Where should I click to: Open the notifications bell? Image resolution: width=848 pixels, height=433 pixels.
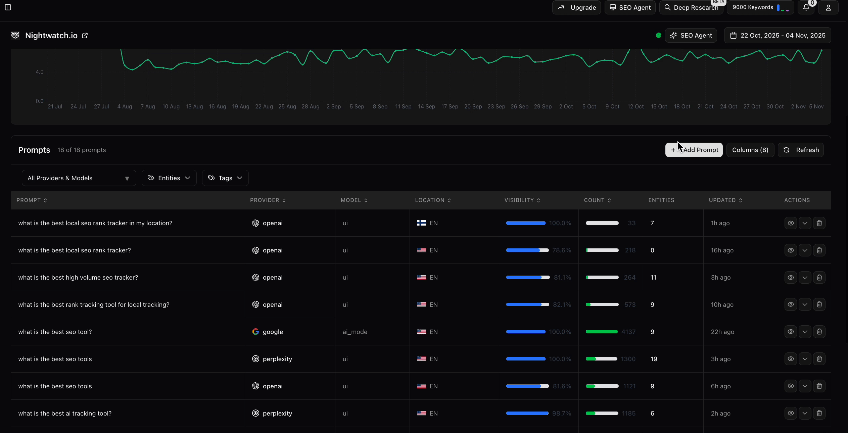pyautogui.click(x=806, y=7)
